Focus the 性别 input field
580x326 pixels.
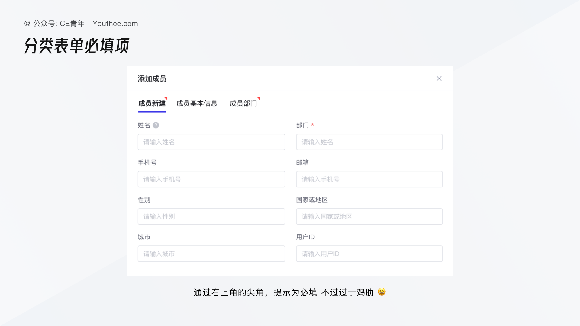pyautogui.click(x=211, y=216)
